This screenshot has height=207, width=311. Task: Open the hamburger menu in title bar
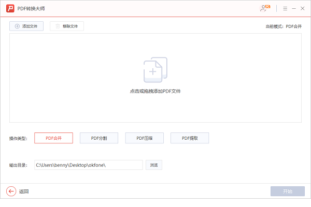pos(285,9)
